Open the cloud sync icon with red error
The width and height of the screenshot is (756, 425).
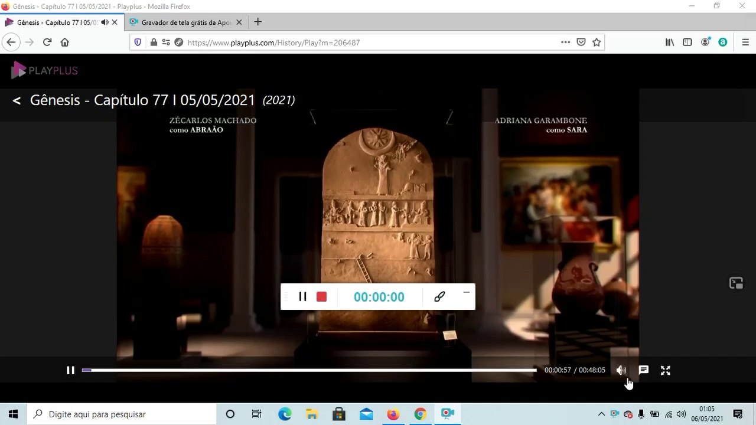[x=628, y=414]
